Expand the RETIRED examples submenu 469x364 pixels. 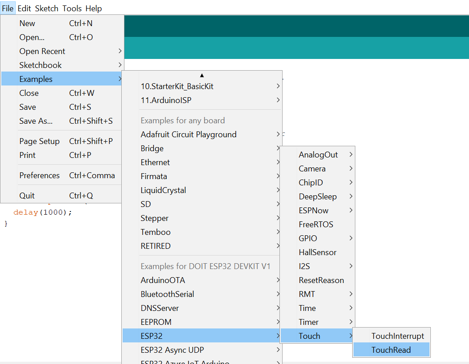[202, 246]
